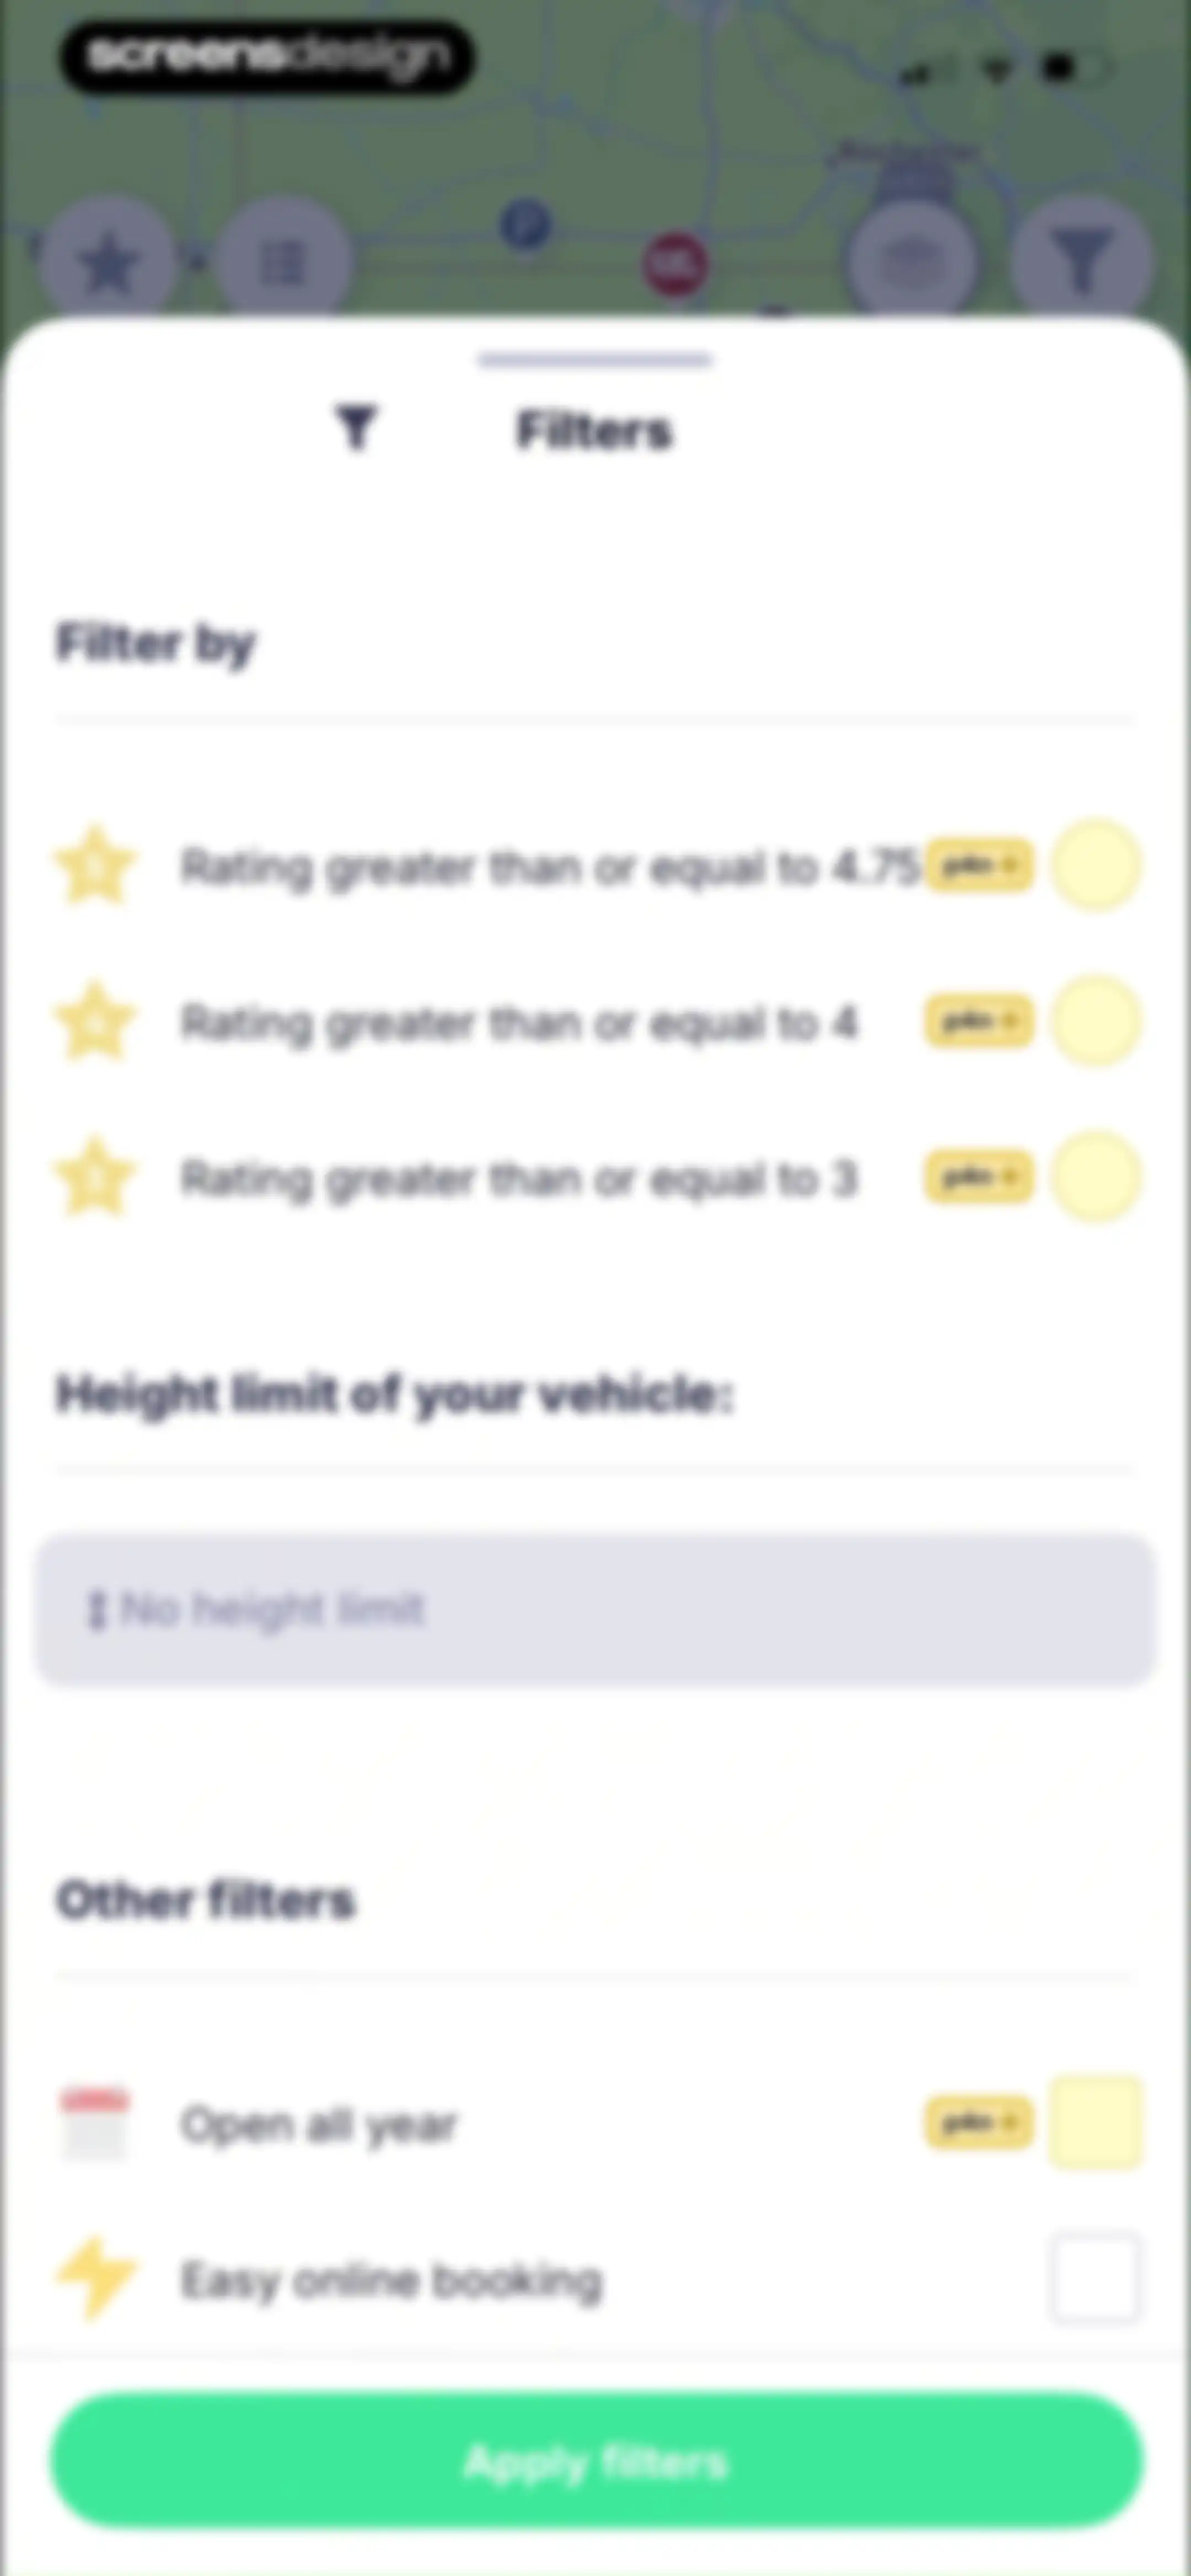Open the No height limit selector
Image resolution: width=1191 pixels, height=2576 pixels.
[596, 1610]
